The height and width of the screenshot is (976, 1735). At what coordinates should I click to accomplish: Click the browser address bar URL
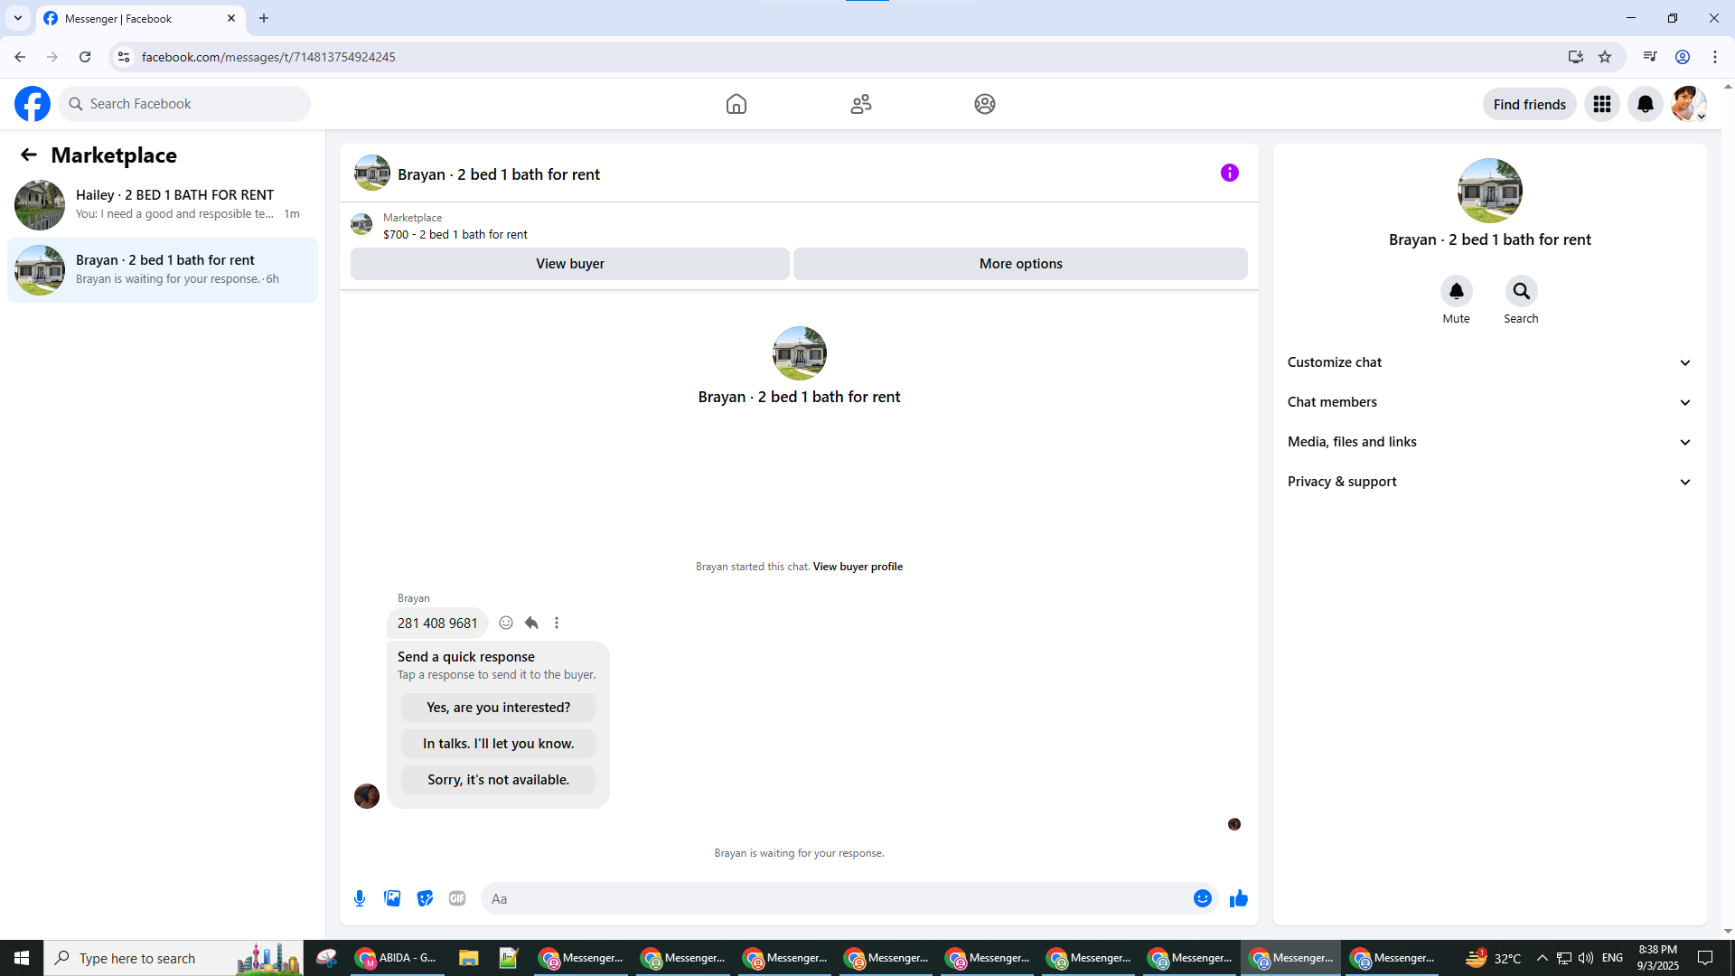click(x=268, y=57)
